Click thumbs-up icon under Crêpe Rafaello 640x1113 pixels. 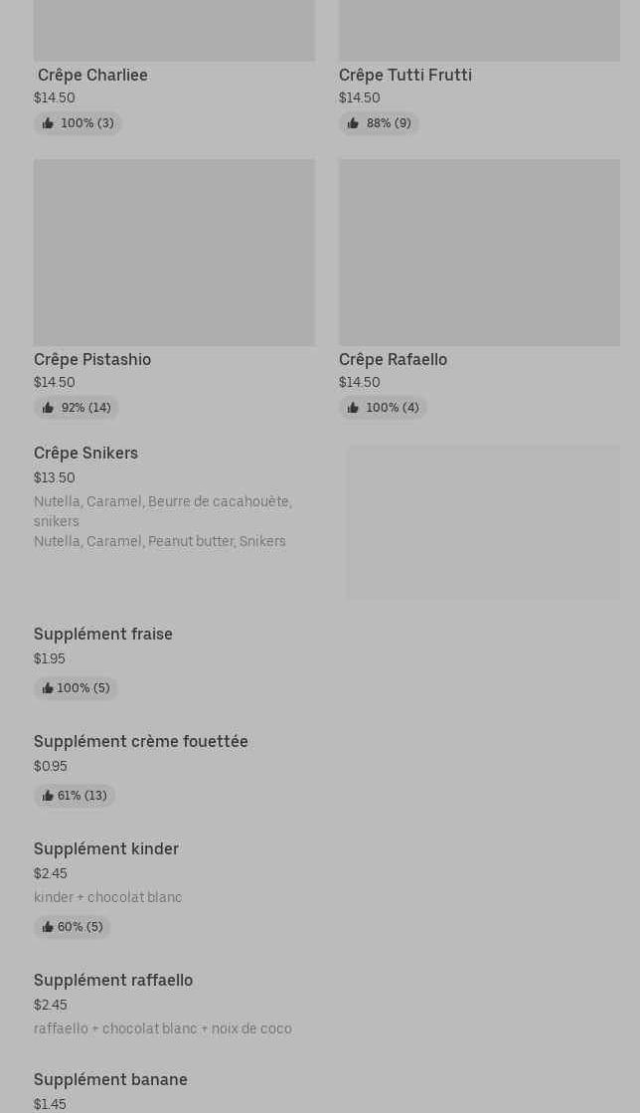click(353, 408)
